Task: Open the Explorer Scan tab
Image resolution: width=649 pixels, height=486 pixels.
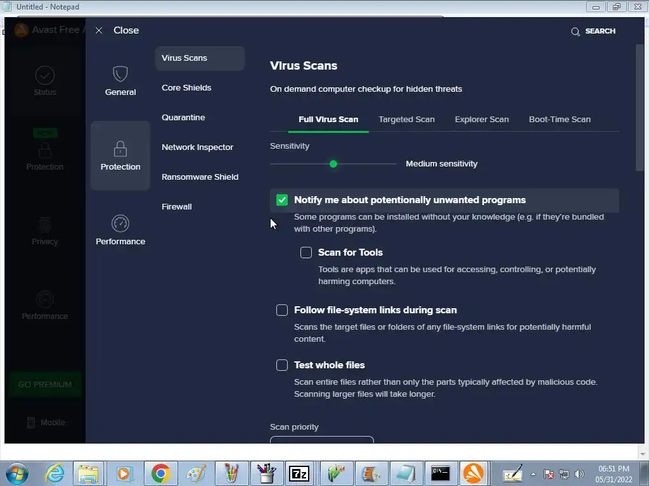Action: click(x=482, y=120)
